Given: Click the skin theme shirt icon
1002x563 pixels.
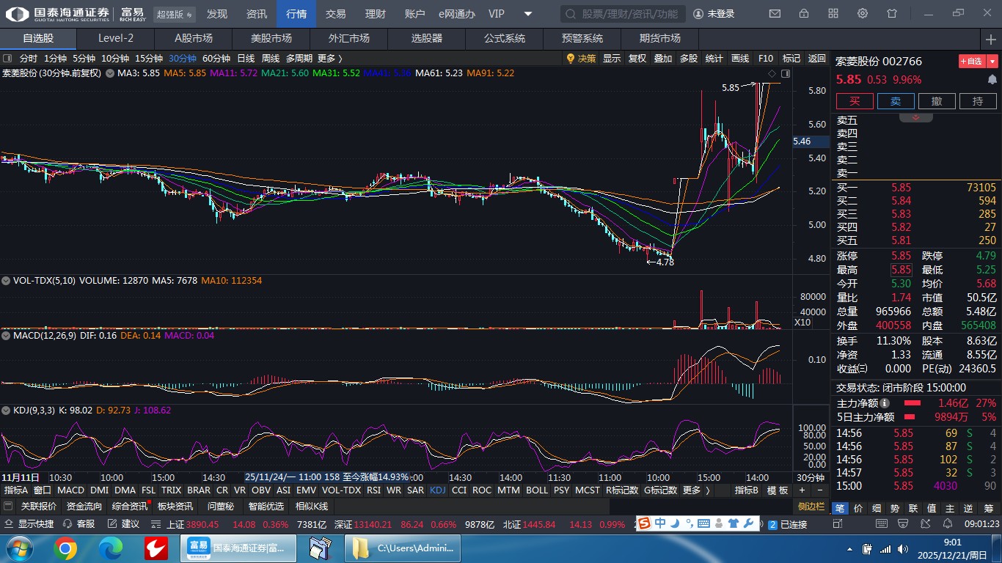Looking at the screenshot, I should coord(892,14).
